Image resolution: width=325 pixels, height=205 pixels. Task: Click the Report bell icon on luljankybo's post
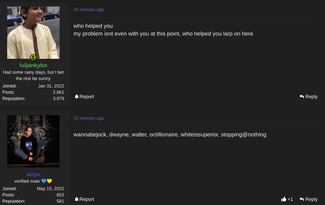77,96
